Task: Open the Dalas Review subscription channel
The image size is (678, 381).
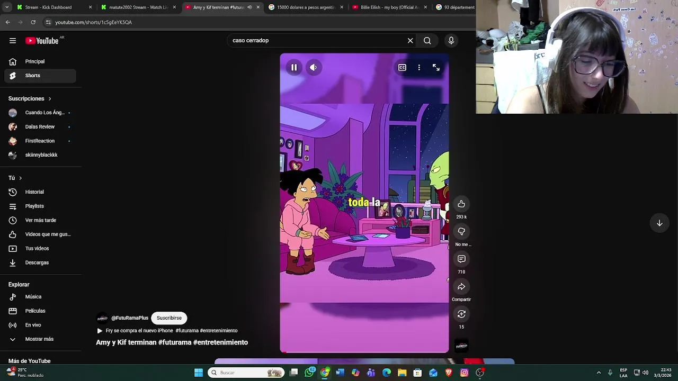Action: click(40, 127)
